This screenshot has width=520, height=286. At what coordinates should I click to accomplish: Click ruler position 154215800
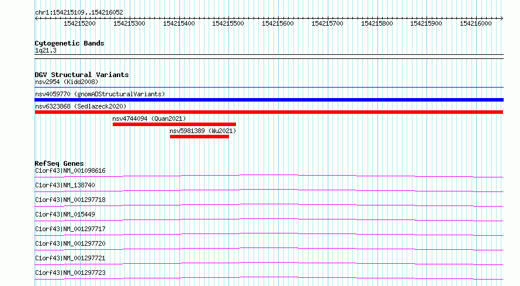tap(377, 23)
